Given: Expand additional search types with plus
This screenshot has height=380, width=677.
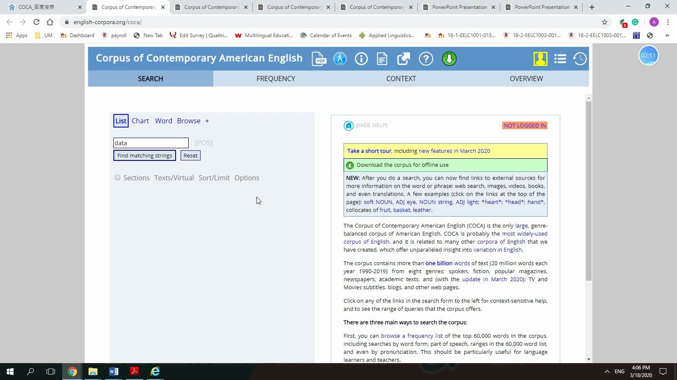Looking at the screenshot, I should [x=207, y=121].
